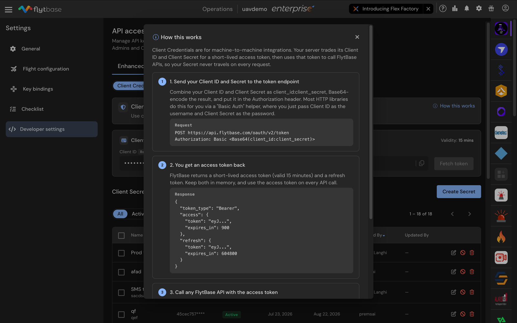The height and width of the screenshot is (323, 517).
Task: Revoke the qf secret
Action: 463,314
